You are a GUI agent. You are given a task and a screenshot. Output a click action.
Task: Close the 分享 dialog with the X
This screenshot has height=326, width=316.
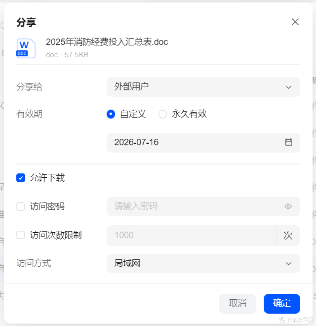(295, 22)
